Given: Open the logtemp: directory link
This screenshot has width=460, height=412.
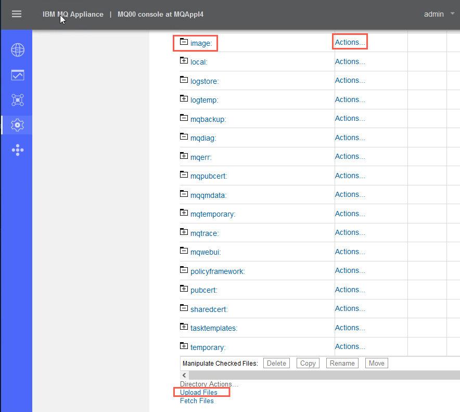Looking at the screenshot, I should (204, 100).
